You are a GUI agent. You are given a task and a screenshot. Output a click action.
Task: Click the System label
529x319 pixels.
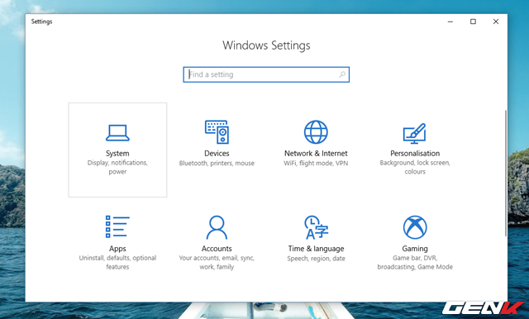(117, 154)
